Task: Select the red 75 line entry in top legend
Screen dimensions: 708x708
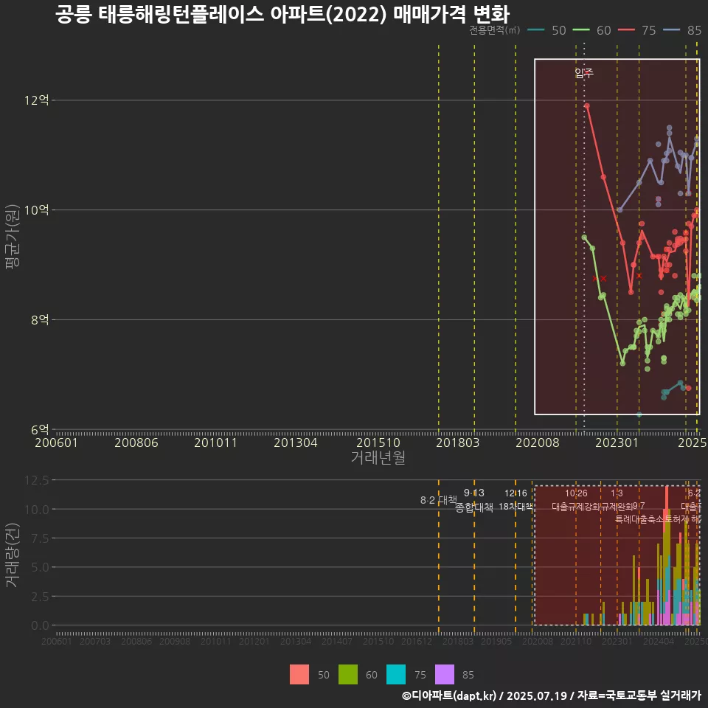Action: [x=636, y=30]
